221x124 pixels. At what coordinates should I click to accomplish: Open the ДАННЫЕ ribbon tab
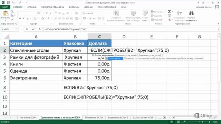[88, 7]
